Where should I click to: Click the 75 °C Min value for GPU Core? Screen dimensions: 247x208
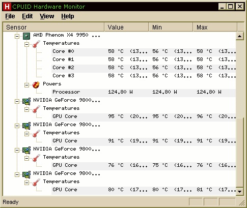(x=172, y=165)
